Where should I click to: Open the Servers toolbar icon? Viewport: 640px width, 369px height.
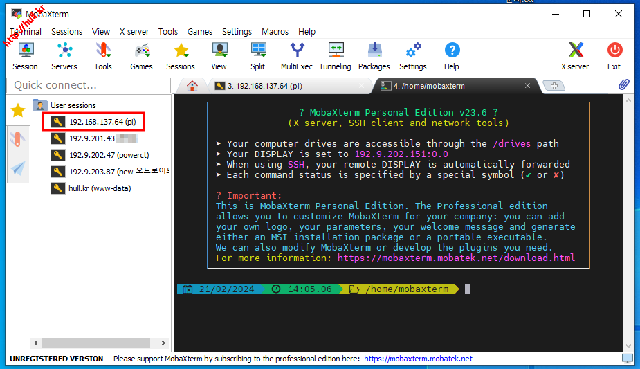64,55
